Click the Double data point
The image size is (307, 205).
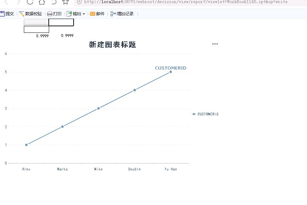click(134, 90)
